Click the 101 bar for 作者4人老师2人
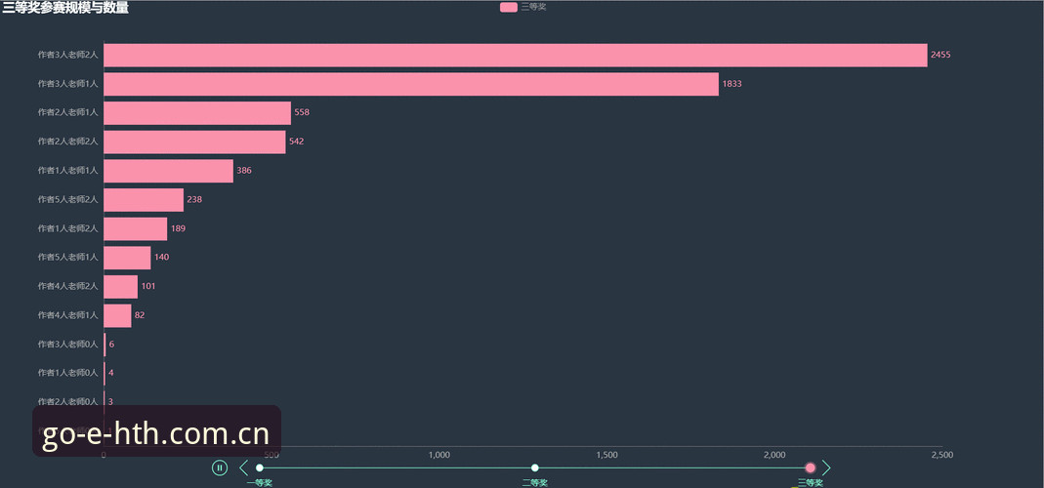 (120, 287)
